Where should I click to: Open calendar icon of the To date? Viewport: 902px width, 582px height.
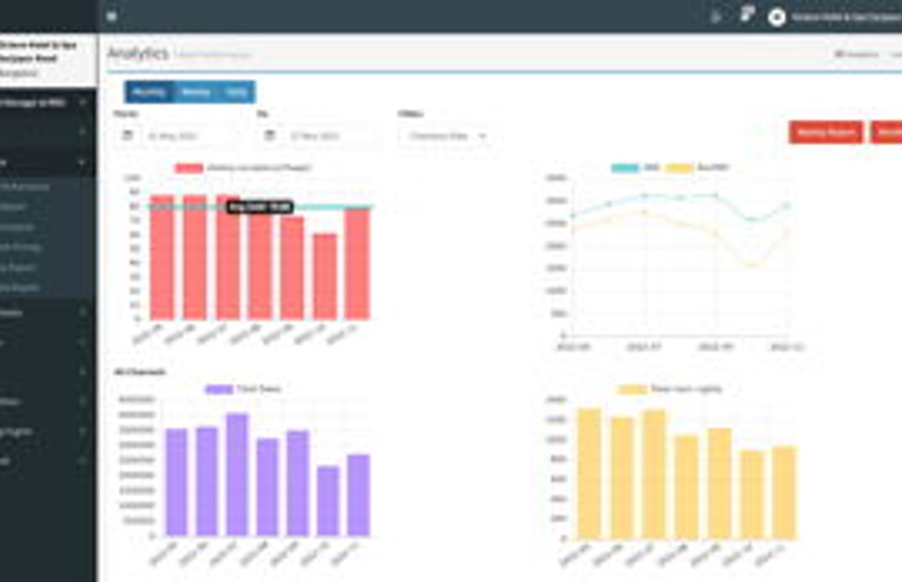tap(270, 135)
